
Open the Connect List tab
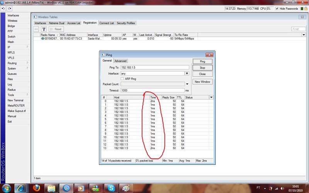(107, 23)
